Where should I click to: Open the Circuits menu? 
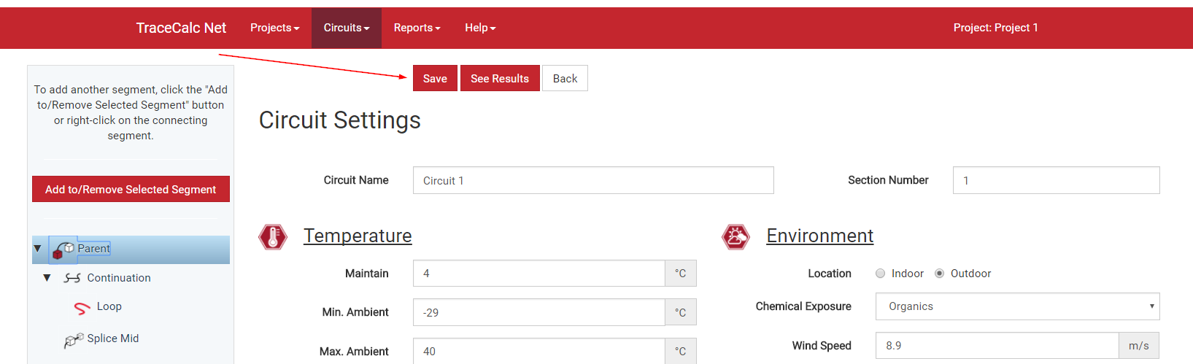click(347, 28)
